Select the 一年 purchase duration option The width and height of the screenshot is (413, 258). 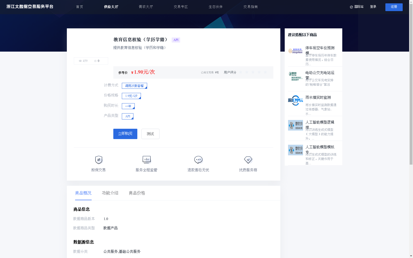click(128, 106)
